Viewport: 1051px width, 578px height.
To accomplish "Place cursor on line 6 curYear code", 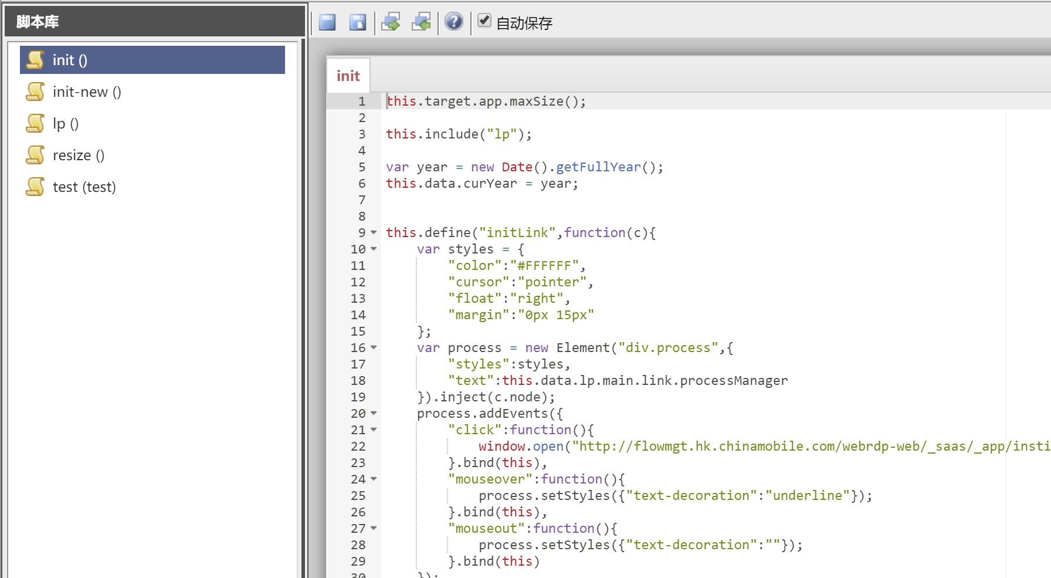I will pyautogui.click(x=481, y=184).
